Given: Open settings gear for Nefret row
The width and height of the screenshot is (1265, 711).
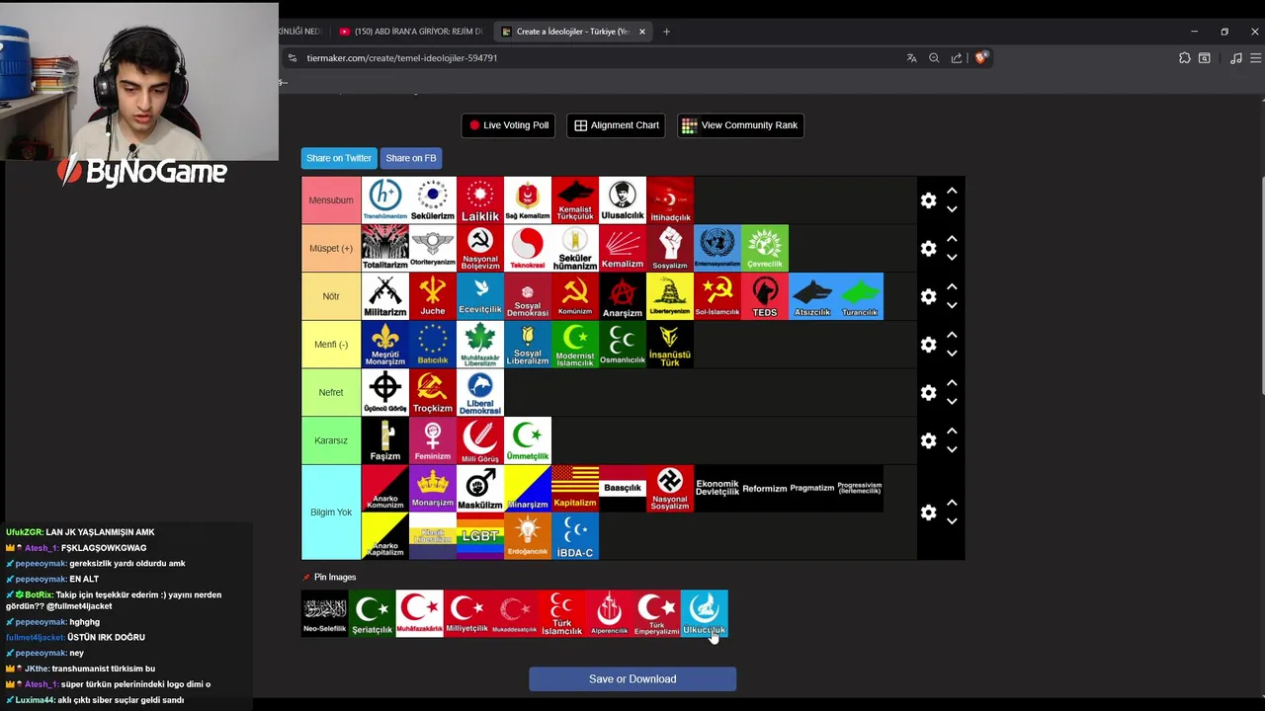Looking at the screenshot, I should tap(928, 392).
